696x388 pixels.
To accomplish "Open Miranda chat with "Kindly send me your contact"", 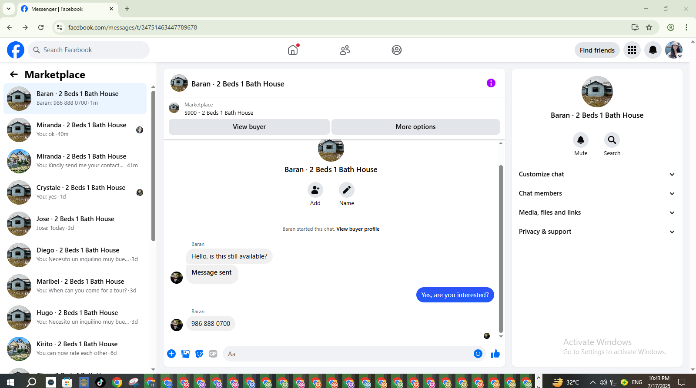I will [75, 161].
